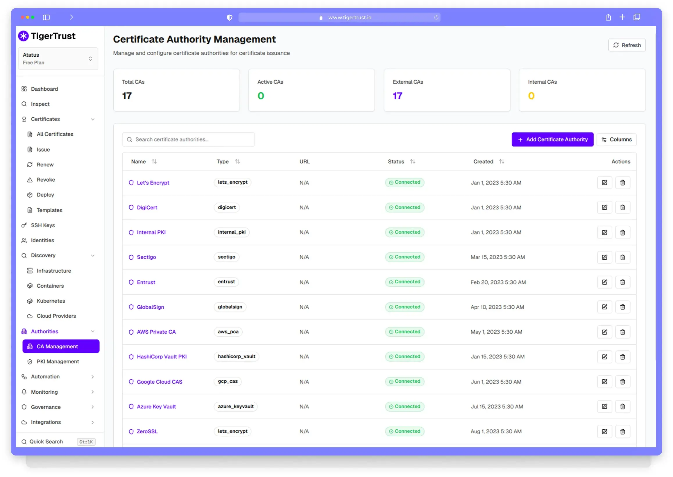Edit the Let's Encrypt certificate authority
The width and height of the screenshot is (673, 477).
point(604,182)
